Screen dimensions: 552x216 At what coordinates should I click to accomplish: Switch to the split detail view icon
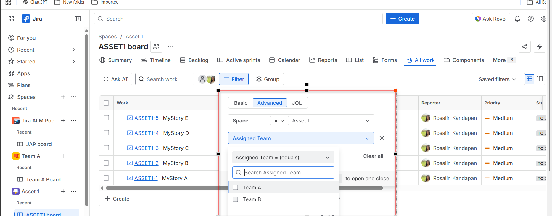[540, 79]
